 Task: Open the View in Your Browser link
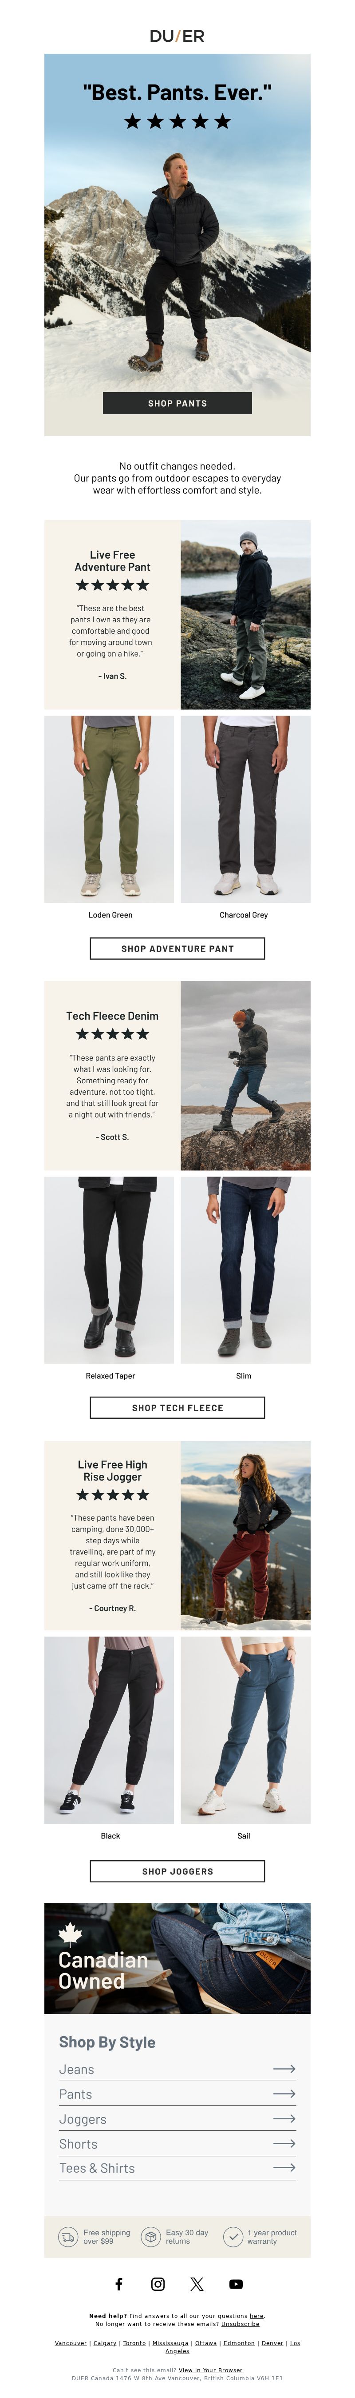(x=210, y=2370)
